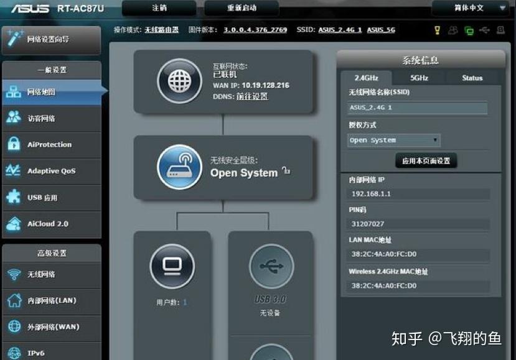
Task: Open AiProtection from the sidebar
Action: (51, 145)
